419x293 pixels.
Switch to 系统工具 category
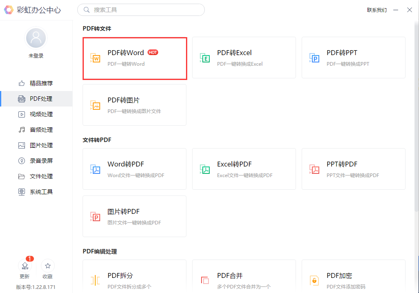pos(36,192)
